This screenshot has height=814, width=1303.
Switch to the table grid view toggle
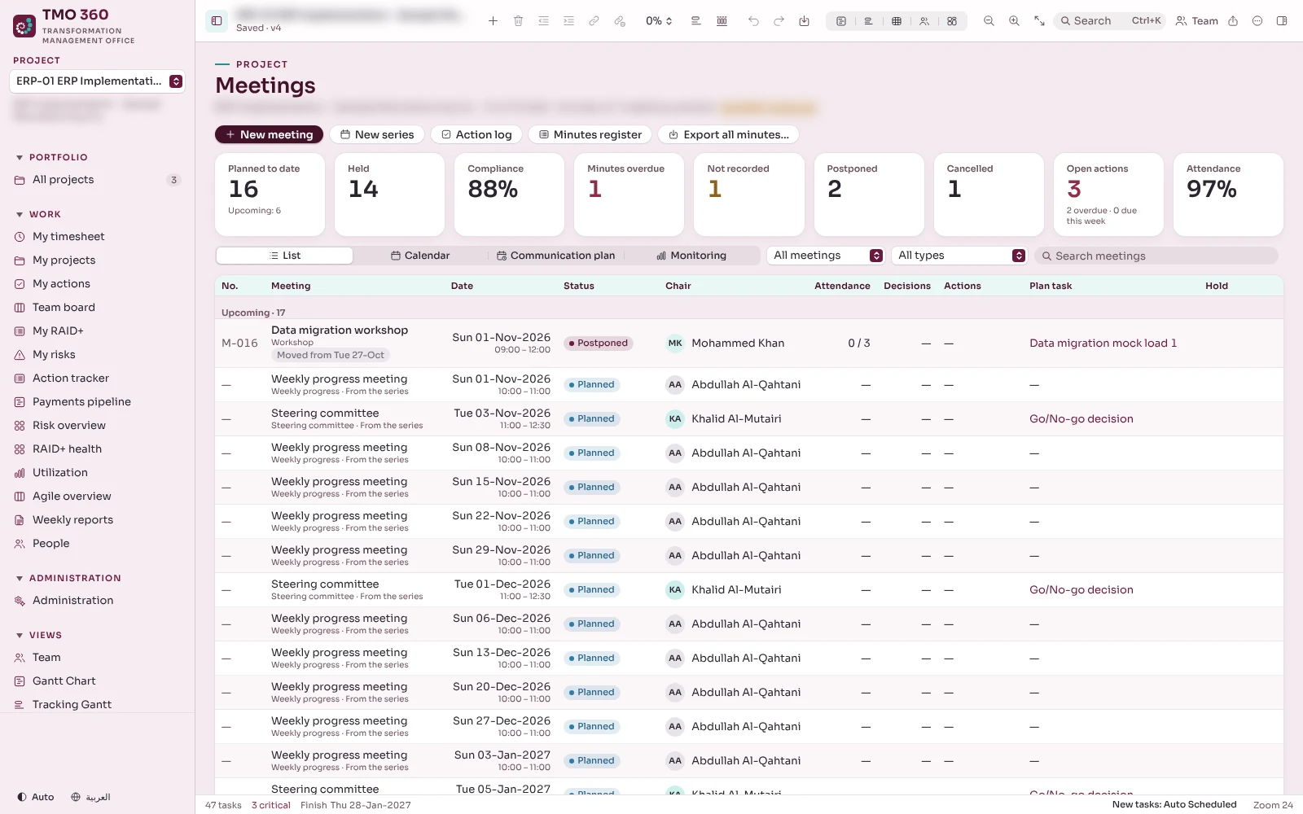897,21
